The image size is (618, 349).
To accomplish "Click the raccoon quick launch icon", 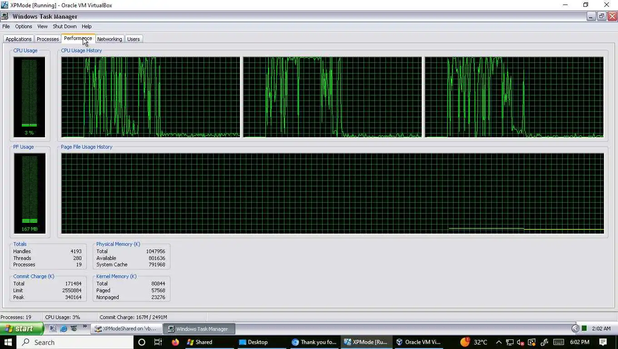I will click(x=74, y=328).
